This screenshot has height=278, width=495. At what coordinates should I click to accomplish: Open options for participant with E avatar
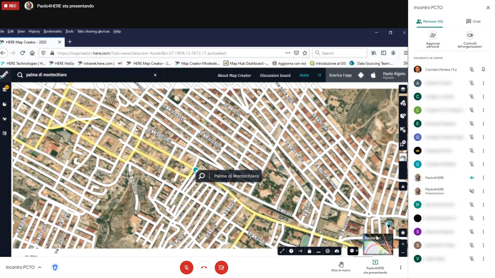pyautogui.click(x=483, y=124)
